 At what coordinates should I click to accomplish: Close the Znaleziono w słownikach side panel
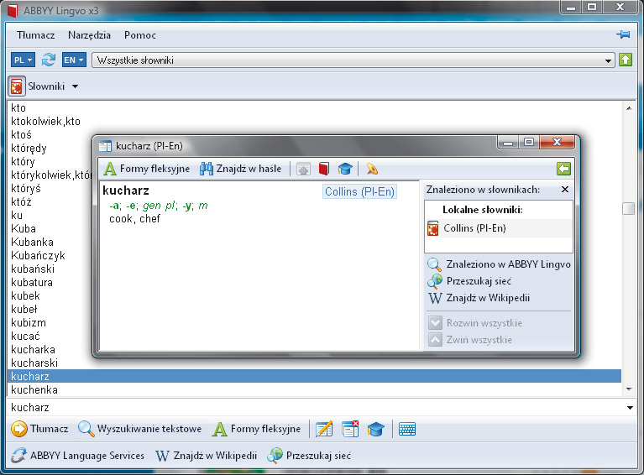point(565,190)
